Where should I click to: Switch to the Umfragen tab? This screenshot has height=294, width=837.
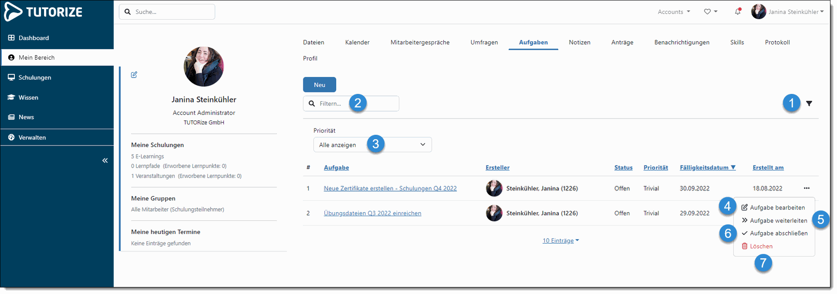tap(484, 42)
